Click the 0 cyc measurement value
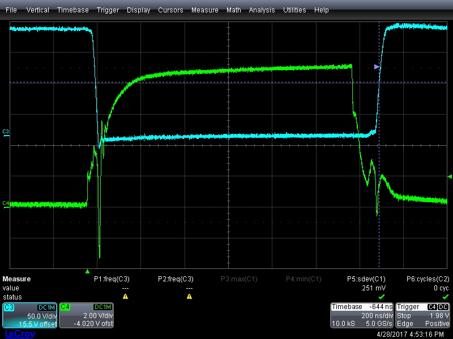This screenshot has width=453, height=339. pyautogui.click(x=441, y=288)
